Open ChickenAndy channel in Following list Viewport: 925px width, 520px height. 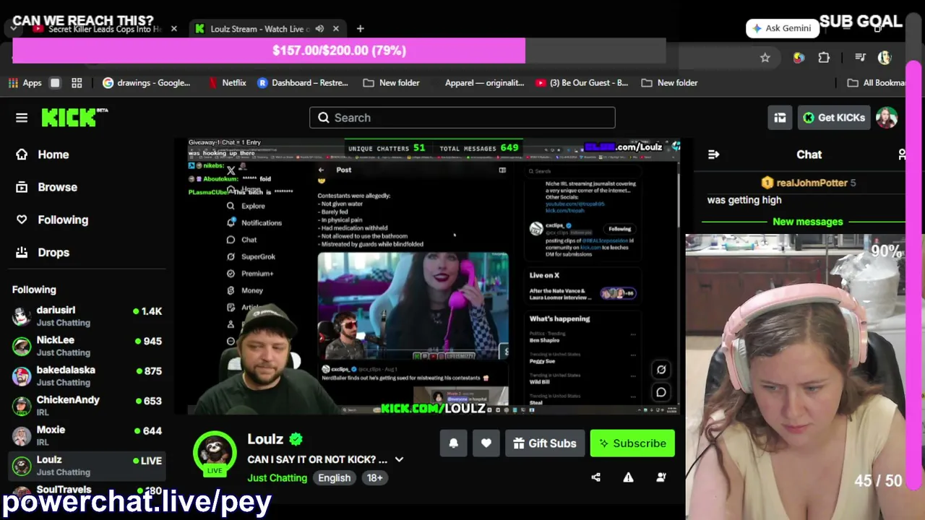[87, 406]
